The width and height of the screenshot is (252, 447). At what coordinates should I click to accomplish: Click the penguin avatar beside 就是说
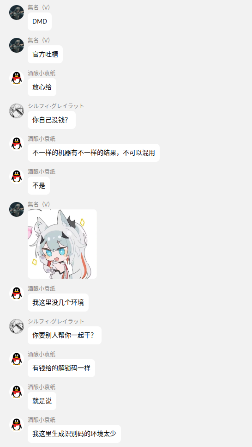click(x=17, y=392)
